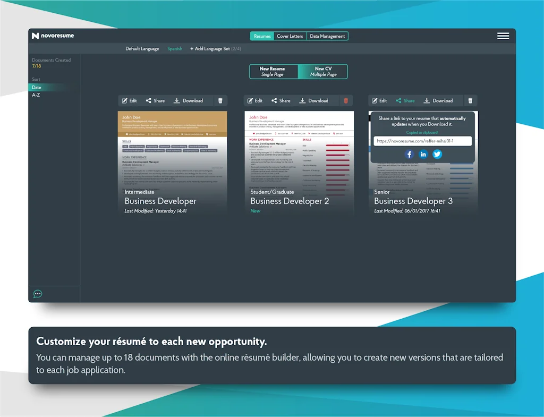Create a New Resume Single Page
The width and height of the screenshot is (544, 417).
274,72
